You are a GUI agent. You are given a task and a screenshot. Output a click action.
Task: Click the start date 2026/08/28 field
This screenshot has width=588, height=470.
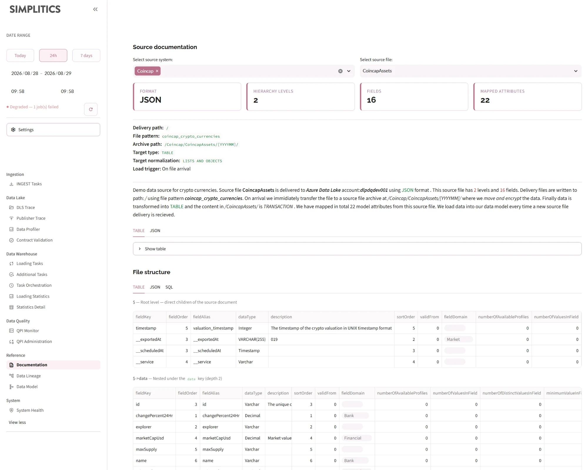point(25,73)
